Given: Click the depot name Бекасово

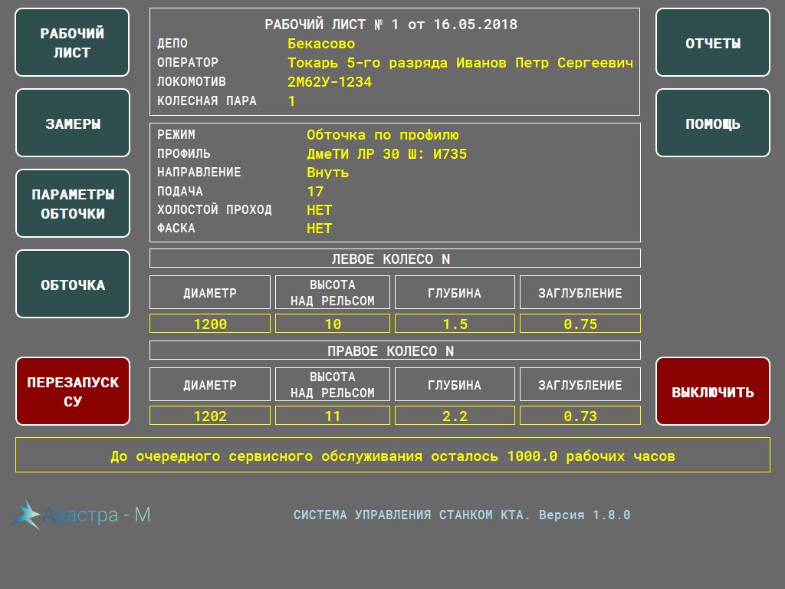Looking at the screenshot, I should coord(321,44).
